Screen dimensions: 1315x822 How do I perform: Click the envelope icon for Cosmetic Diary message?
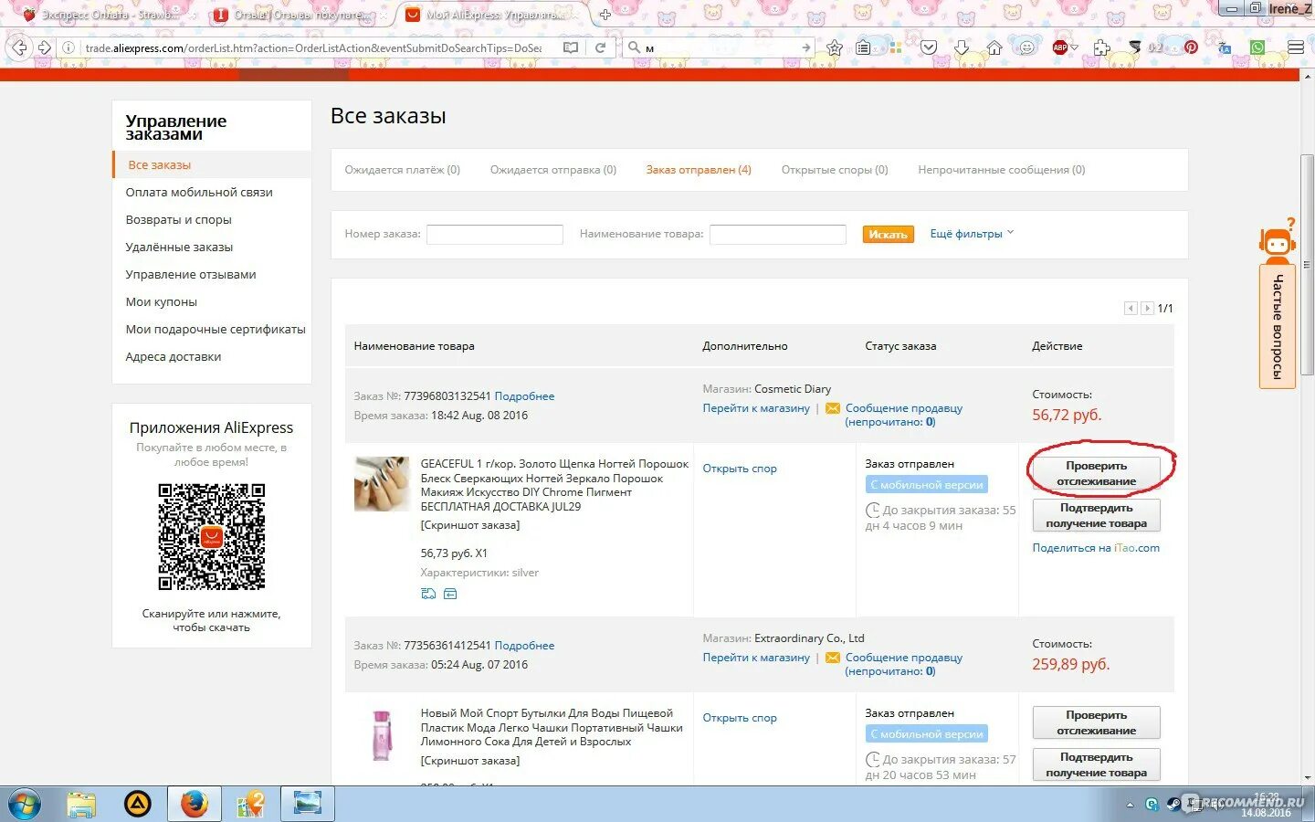pos(833,408)
